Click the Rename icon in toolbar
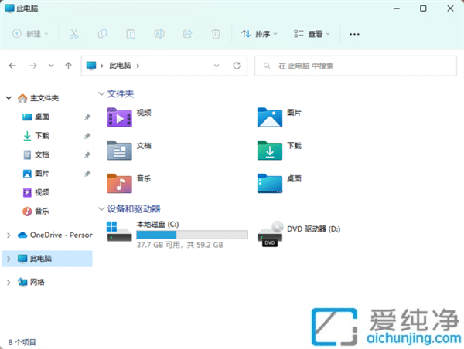This screenshot has height=349, width=464. coord(159,34)
